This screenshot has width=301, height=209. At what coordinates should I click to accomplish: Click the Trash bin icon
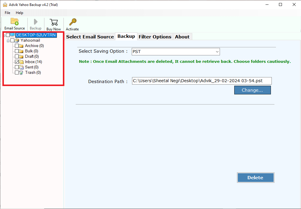21,73
